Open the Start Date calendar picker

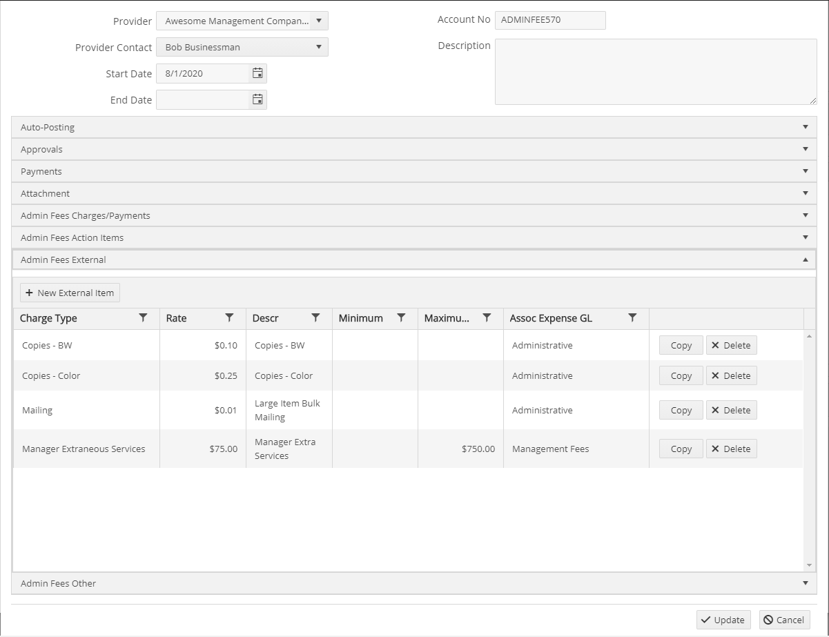point(257,73)
